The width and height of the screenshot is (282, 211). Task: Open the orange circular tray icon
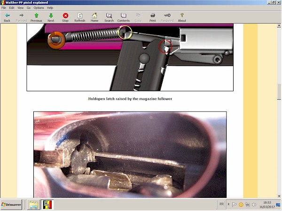[x=241, y=204]
